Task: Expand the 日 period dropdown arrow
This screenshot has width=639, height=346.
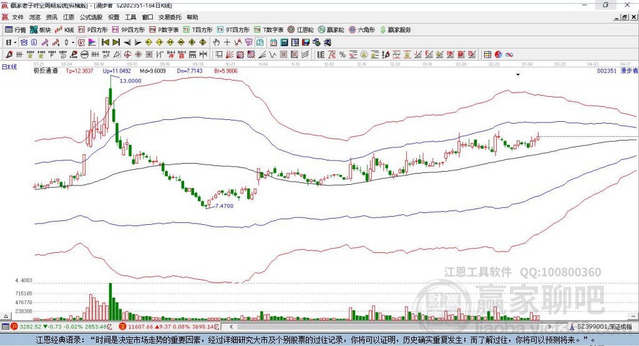Action: 15,42
